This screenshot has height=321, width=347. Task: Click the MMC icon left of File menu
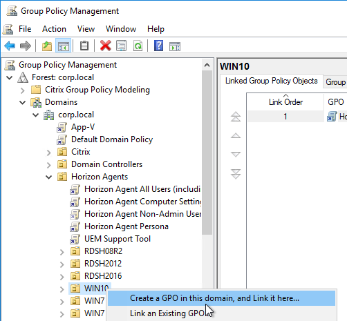pos(8,29)
